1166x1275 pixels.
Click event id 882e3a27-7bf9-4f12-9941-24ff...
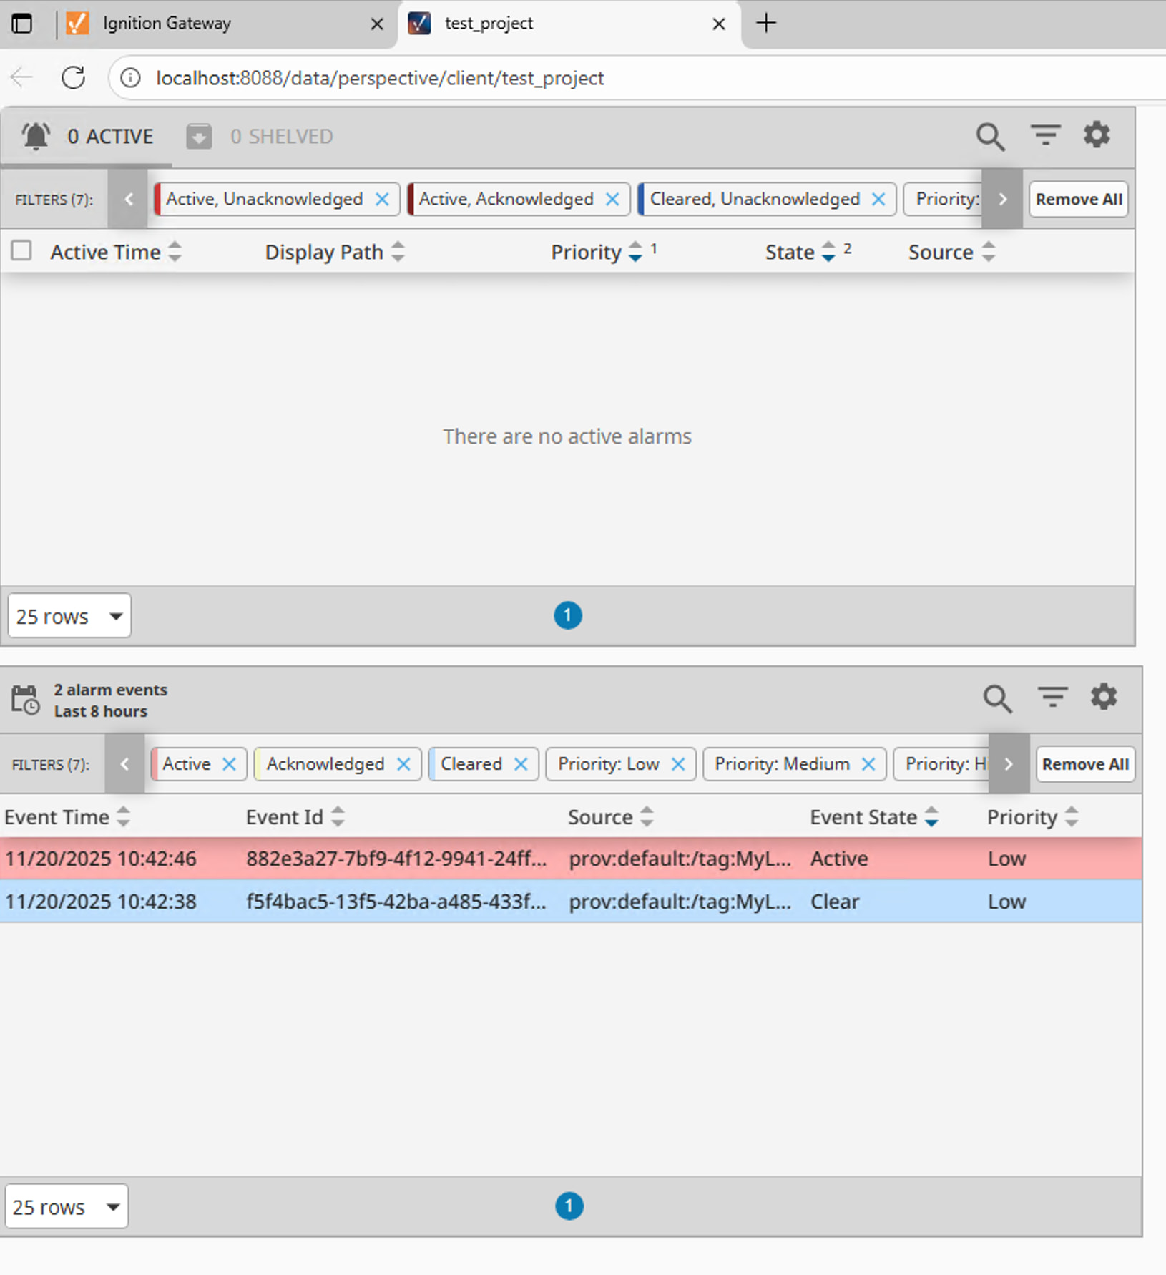[x=396, y=859]
